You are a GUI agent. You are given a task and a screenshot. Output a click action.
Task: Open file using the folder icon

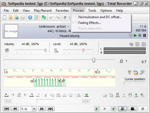(x=11, y=17)
